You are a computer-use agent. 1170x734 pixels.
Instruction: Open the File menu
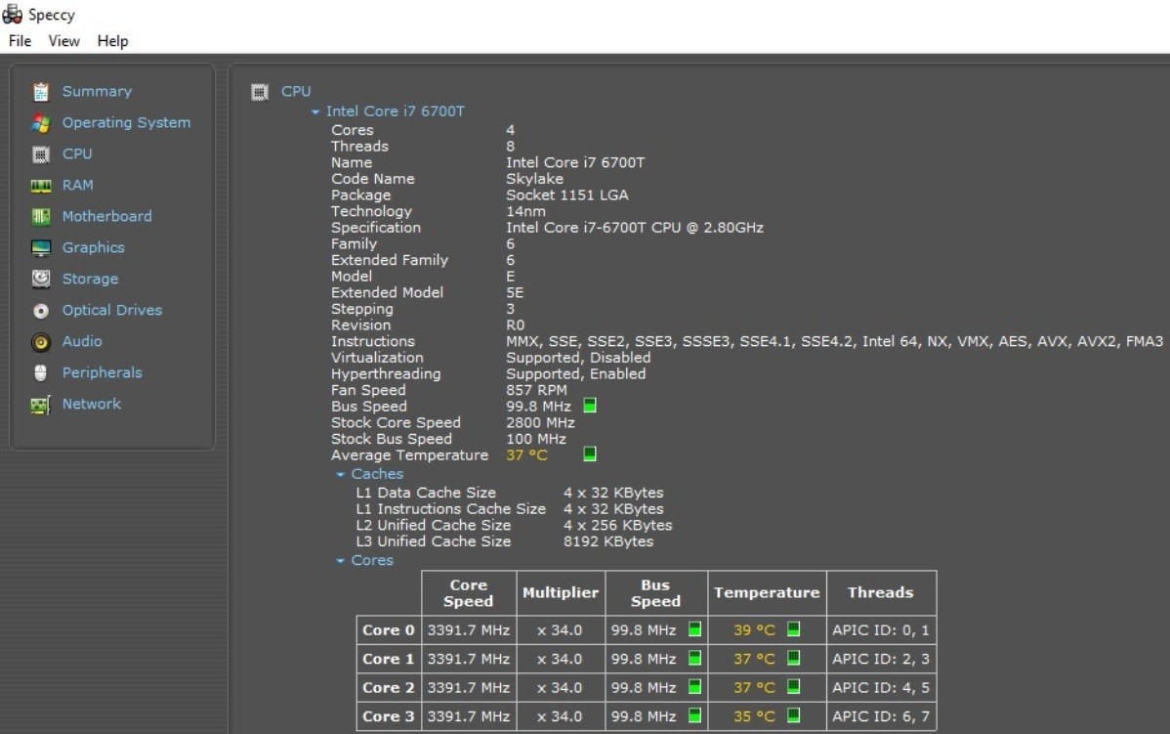[21, 41]
